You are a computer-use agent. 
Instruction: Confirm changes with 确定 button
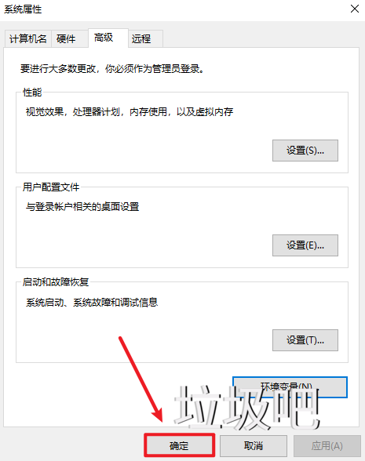tap(179, 445)
